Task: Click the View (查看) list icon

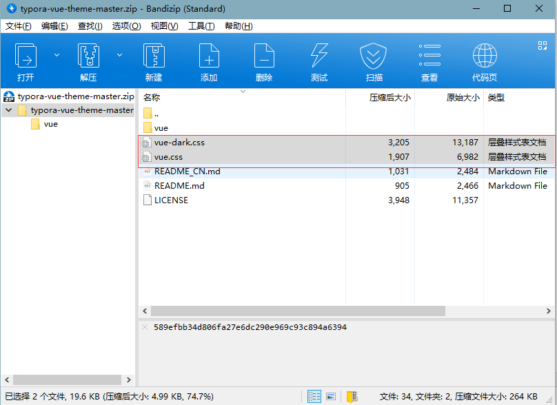Action: coord(429,55)
